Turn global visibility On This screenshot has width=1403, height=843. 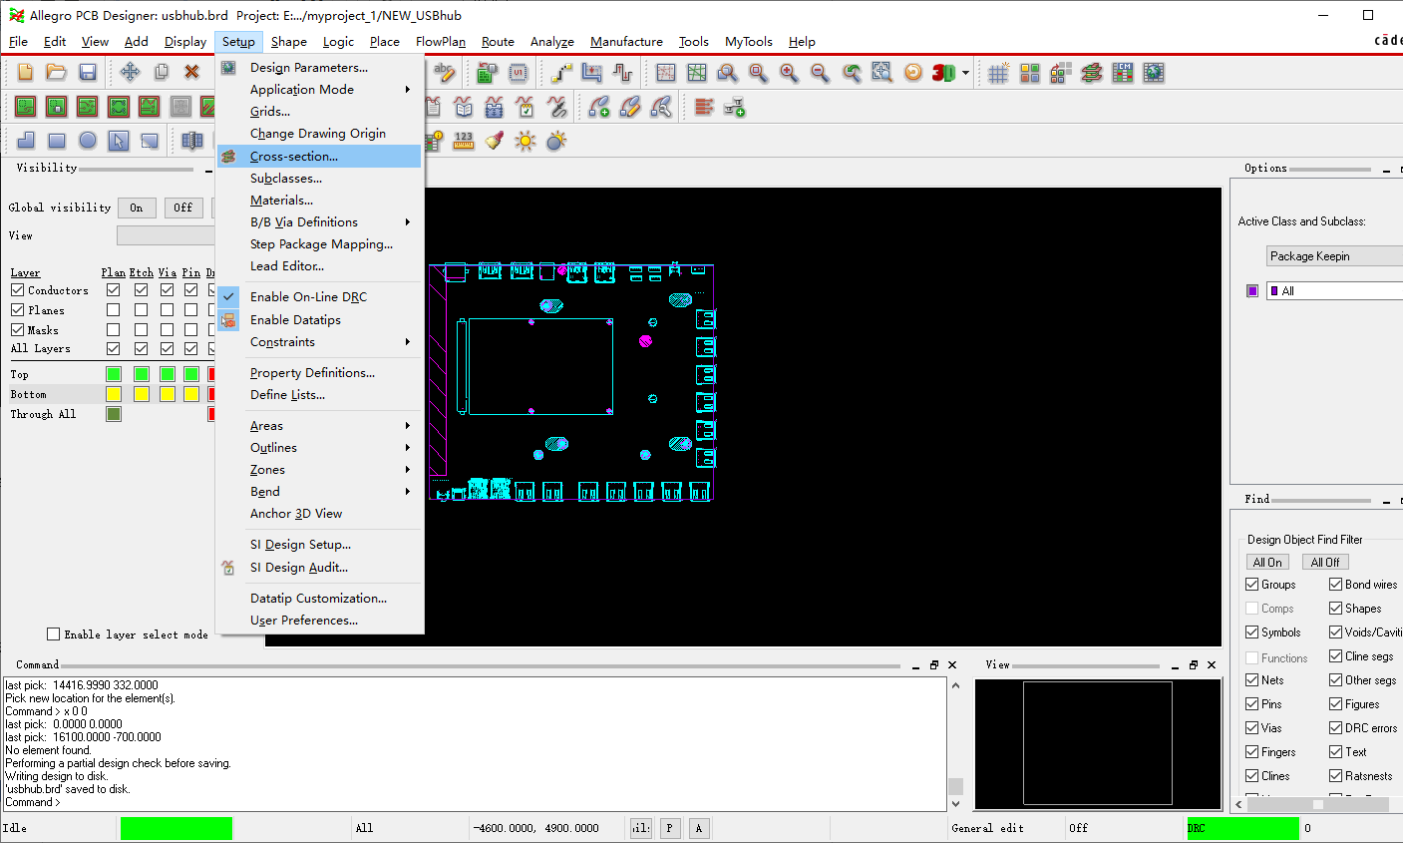click(x=137, y=208)
